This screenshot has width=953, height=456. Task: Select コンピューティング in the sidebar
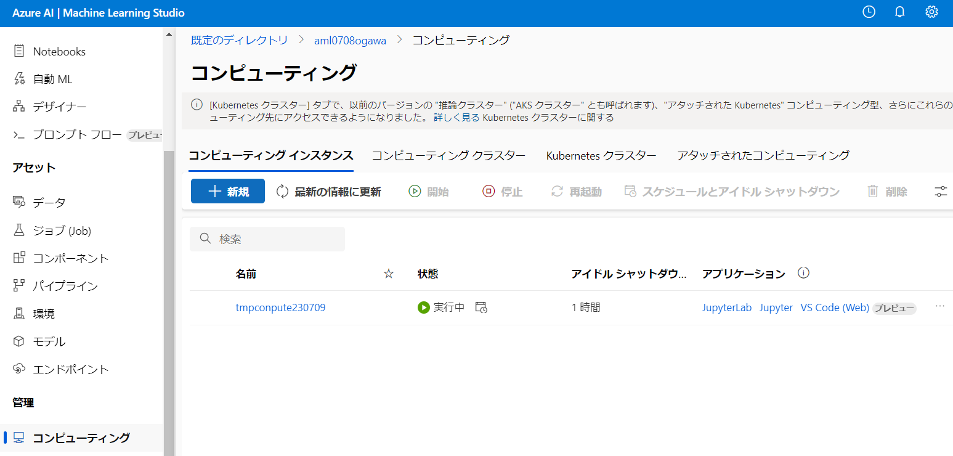click(81, 438)
